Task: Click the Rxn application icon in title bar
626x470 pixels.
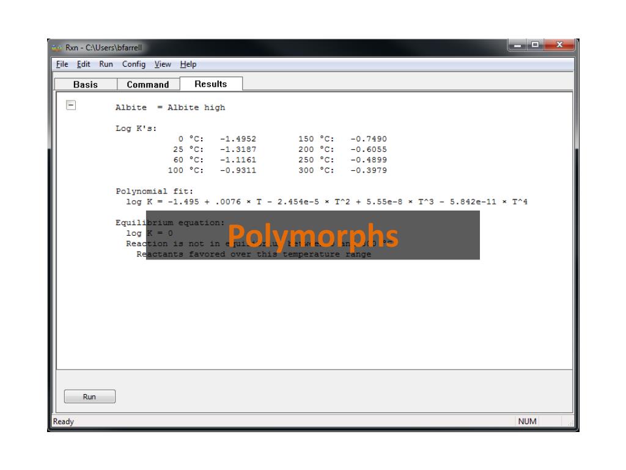Action: (57, 48)
